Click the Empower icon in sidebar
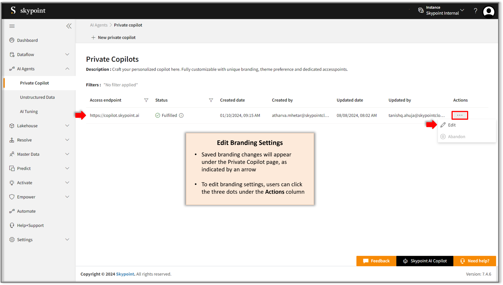The image size is (503, 285). [12, 197]
